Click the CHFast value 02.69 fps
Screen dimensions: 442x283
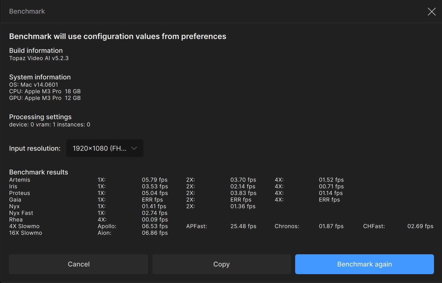[x=420, y=226]
